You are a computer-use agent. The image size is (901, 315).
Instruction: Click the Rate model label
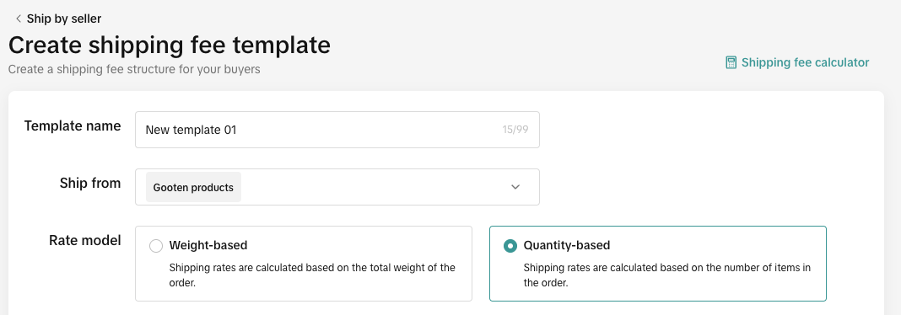click(x=85, y=240)
